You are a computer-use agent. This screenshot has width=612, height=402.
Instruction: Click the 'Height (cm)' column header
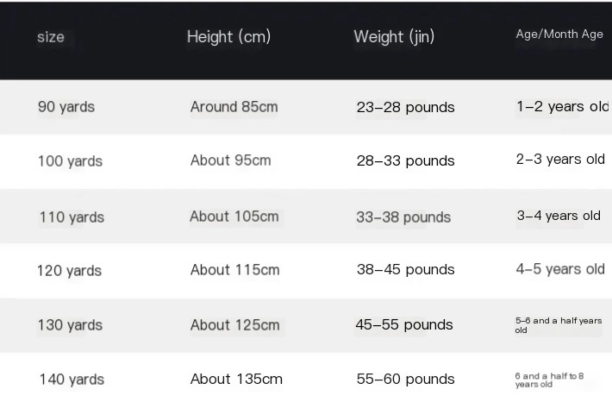(228, 36)
